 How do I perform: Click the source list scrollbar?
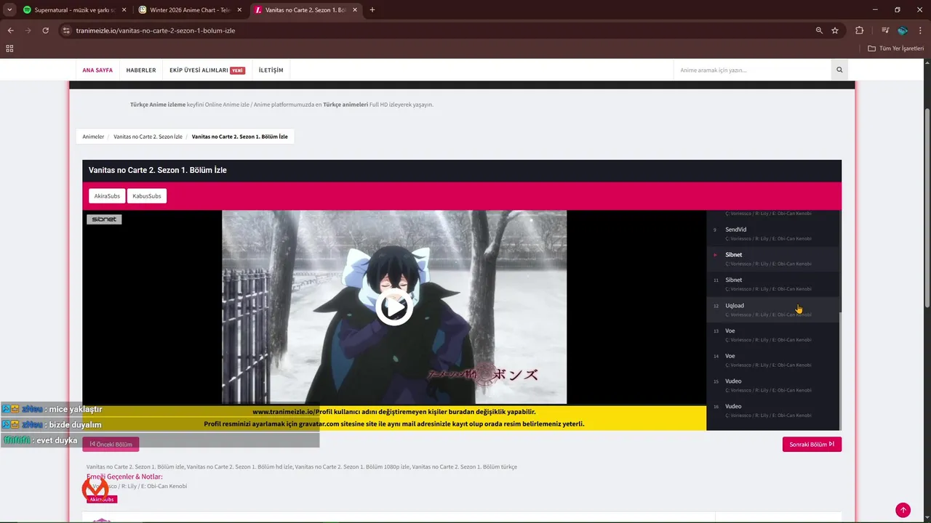[840, 370]
